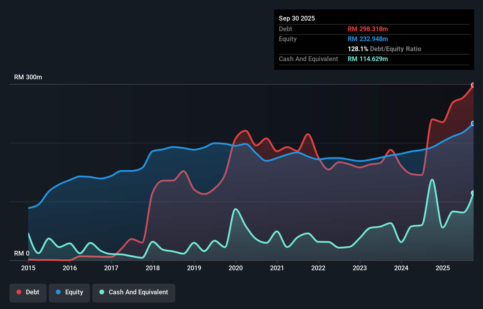Collapse the Cash And Equivalent tooltip row
This screenshot has height=309, width=483.
click(308, 59)
